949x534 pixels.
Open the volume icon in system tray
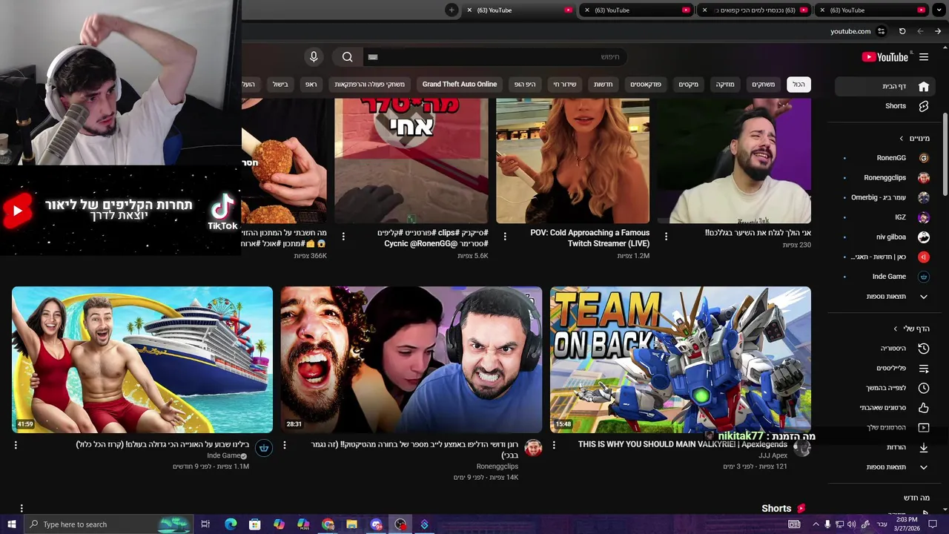[851, 524]
